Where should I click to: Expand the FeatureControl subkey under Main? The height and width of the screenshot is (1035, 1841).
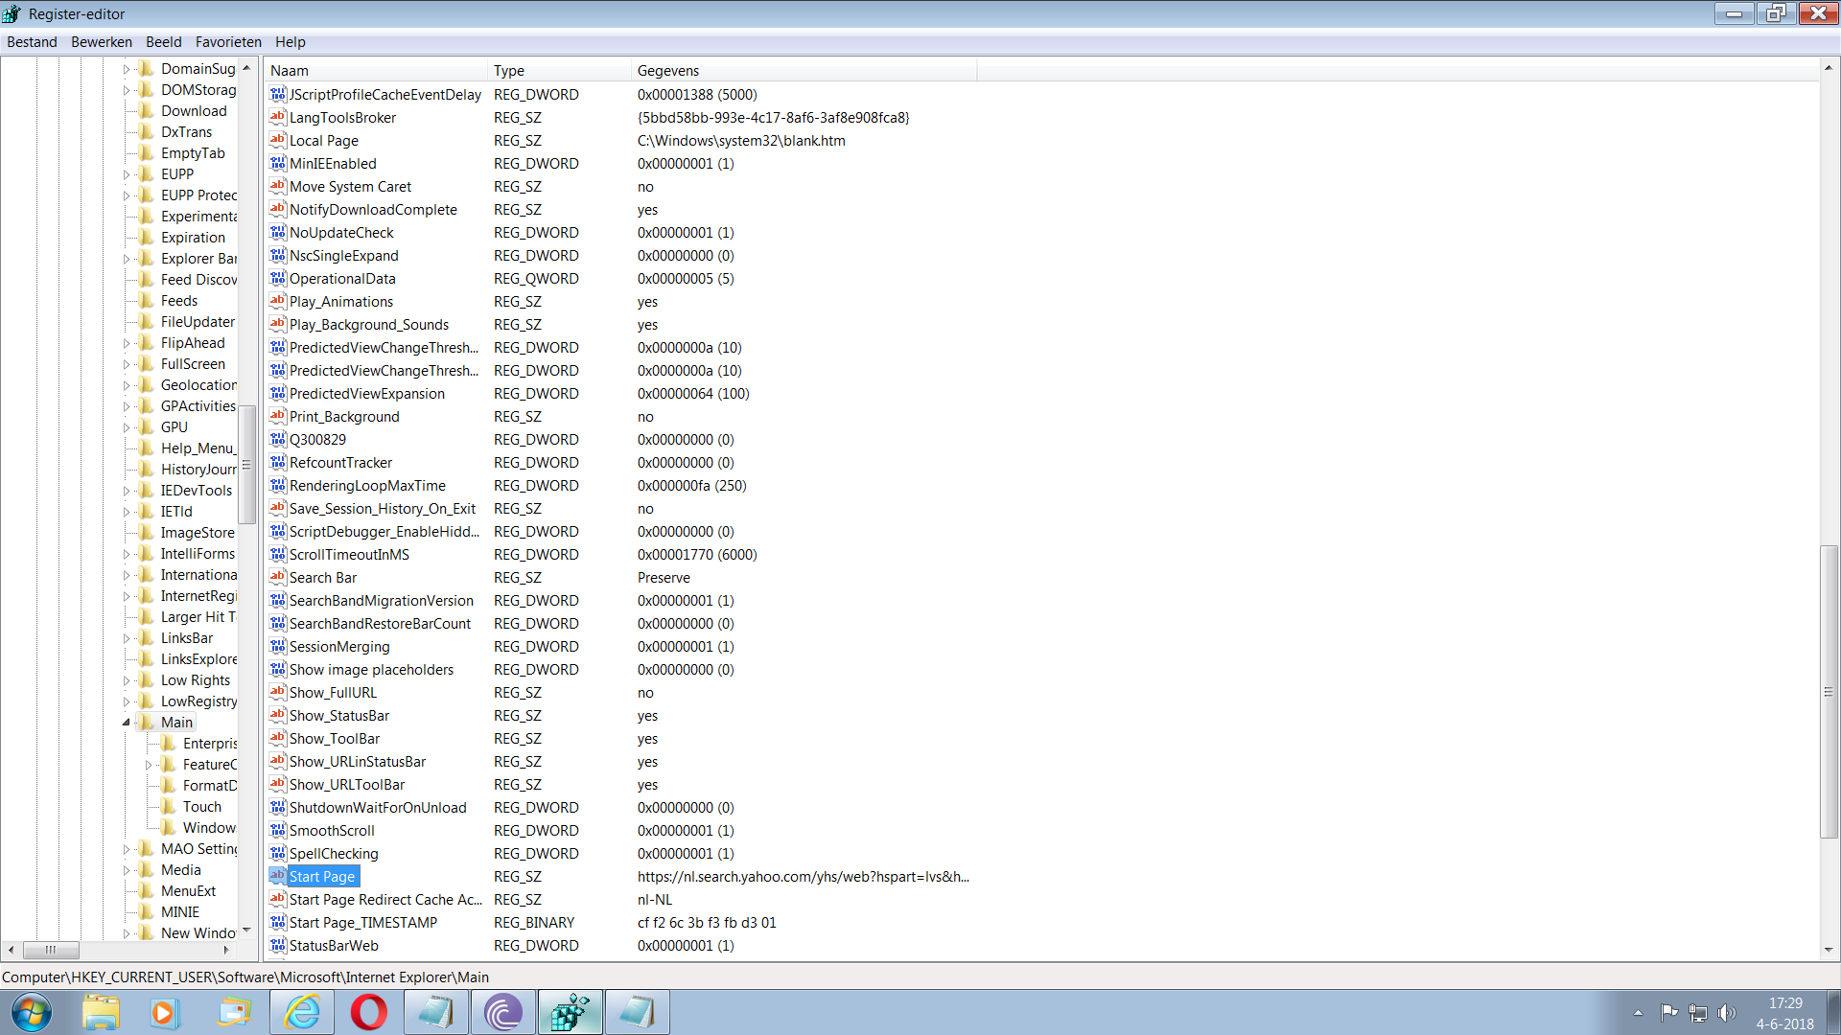(148, 765)
